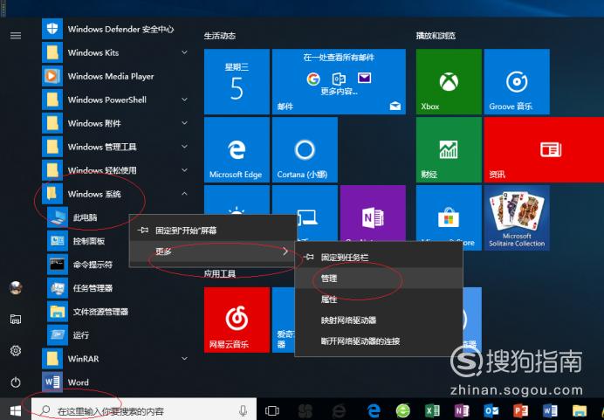Open the Cortana (小娜) tile
604x420 pixels.
305,149
